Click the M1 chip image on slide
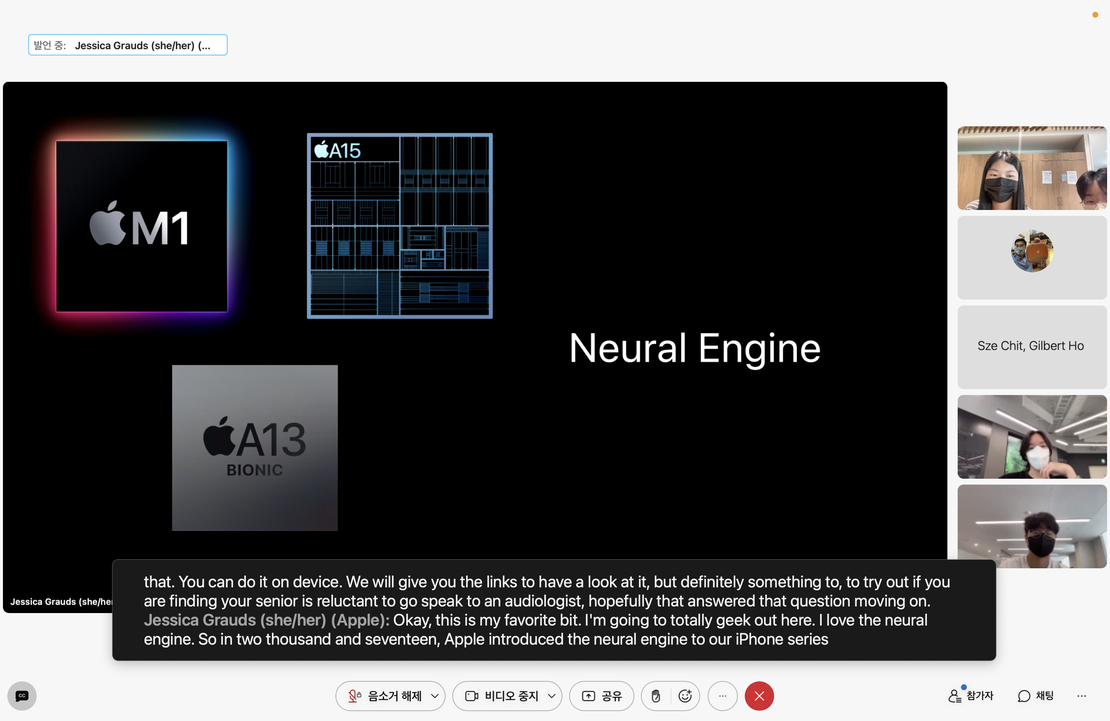Image resolution: width=1110 pixels, height=721 pixels. [142, 226]
